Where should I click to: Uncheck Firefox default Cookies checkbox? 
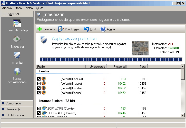tap(39, 79)
